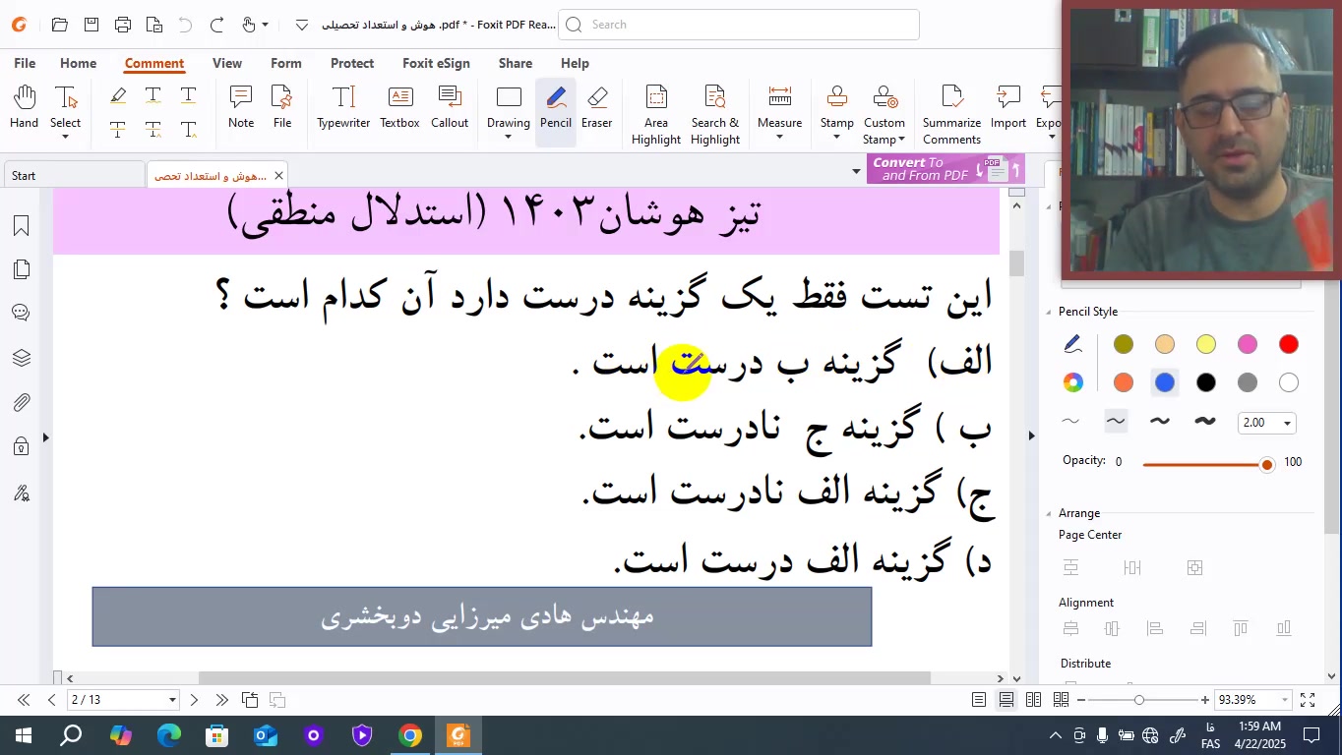Open the Protect tab
Image resolution: width=1342 pixels, height=755 pixels.
point(352,63)
